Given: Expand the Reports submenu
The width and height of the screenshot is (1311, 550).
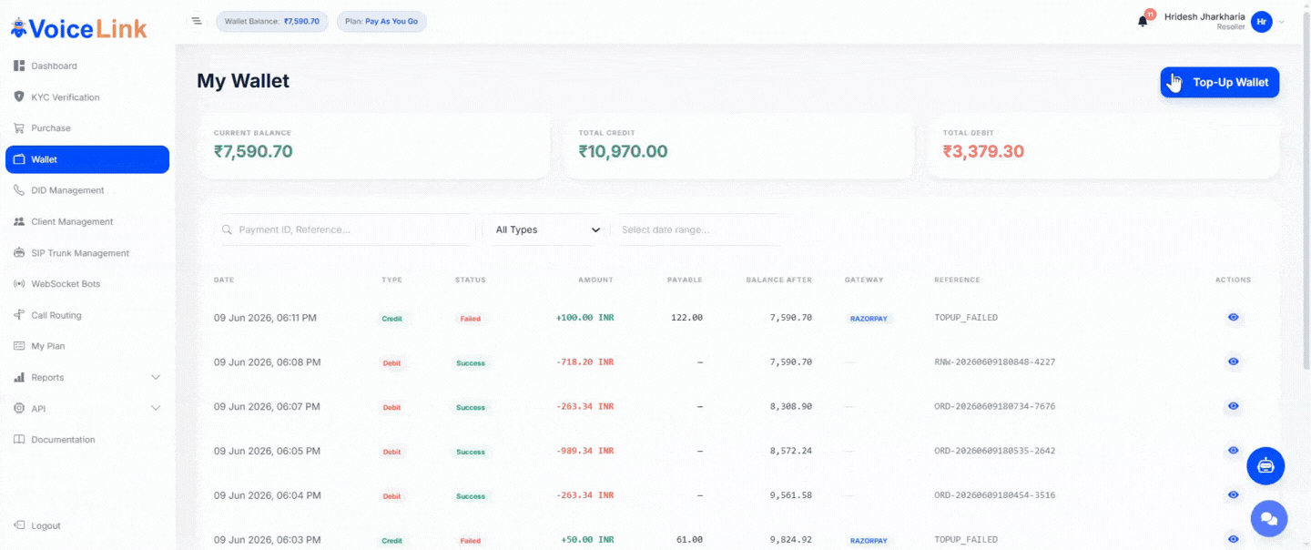Looking at the screenshot, I should point(156,377).
